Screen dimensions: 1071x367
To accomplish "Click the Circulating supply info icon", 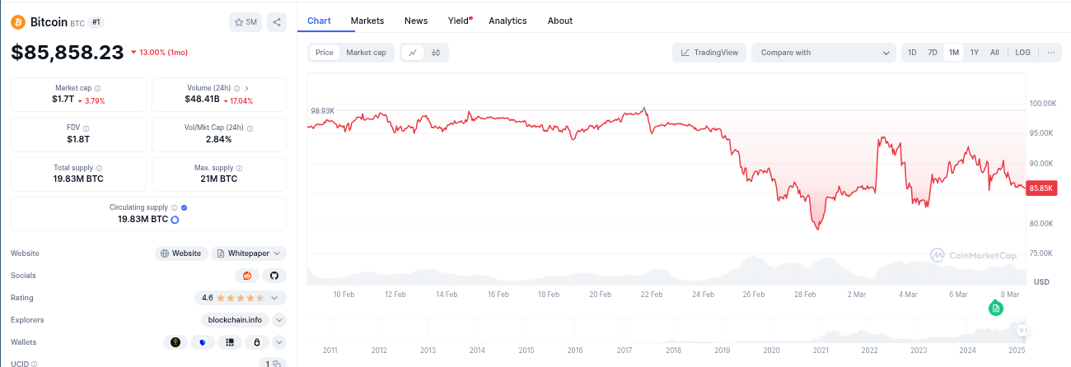I will pyautogui.click(x=175, y=208).
